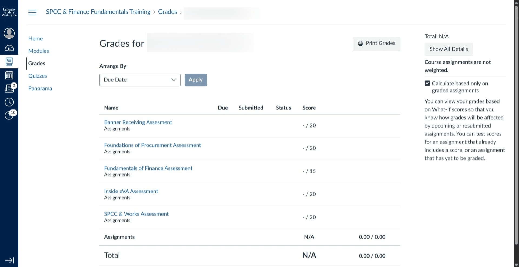This screenshot has height=267, width=519.
Task: Open the Fundamentals of Finance Assessment link
Action: (x=148, y=168)
